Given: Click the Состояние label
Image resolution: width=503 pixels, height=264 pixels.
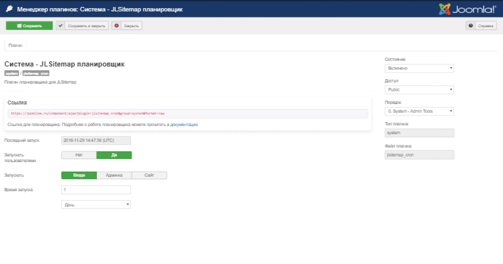Looking at the screenshot, I should tap(395, 59).
